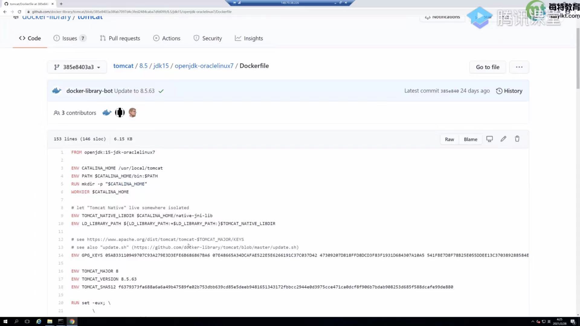Expand the 385e8403a3 branch dropdown
The width and height of the screenshot is (580, 326).
coord(77,67)
